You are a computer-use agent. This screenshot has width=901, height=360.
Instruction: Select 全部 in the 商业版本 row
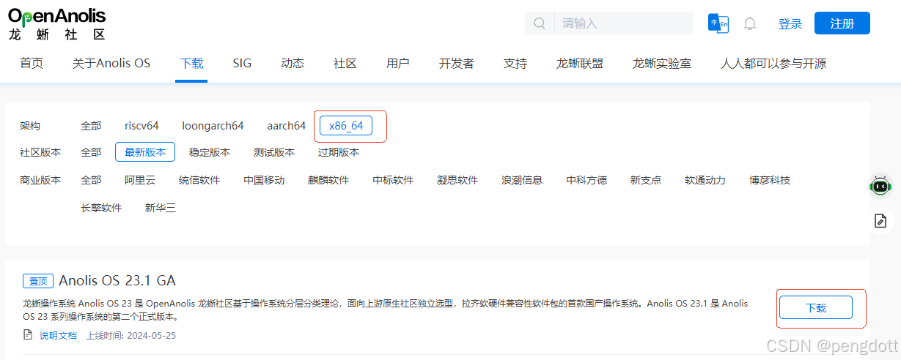91,180
